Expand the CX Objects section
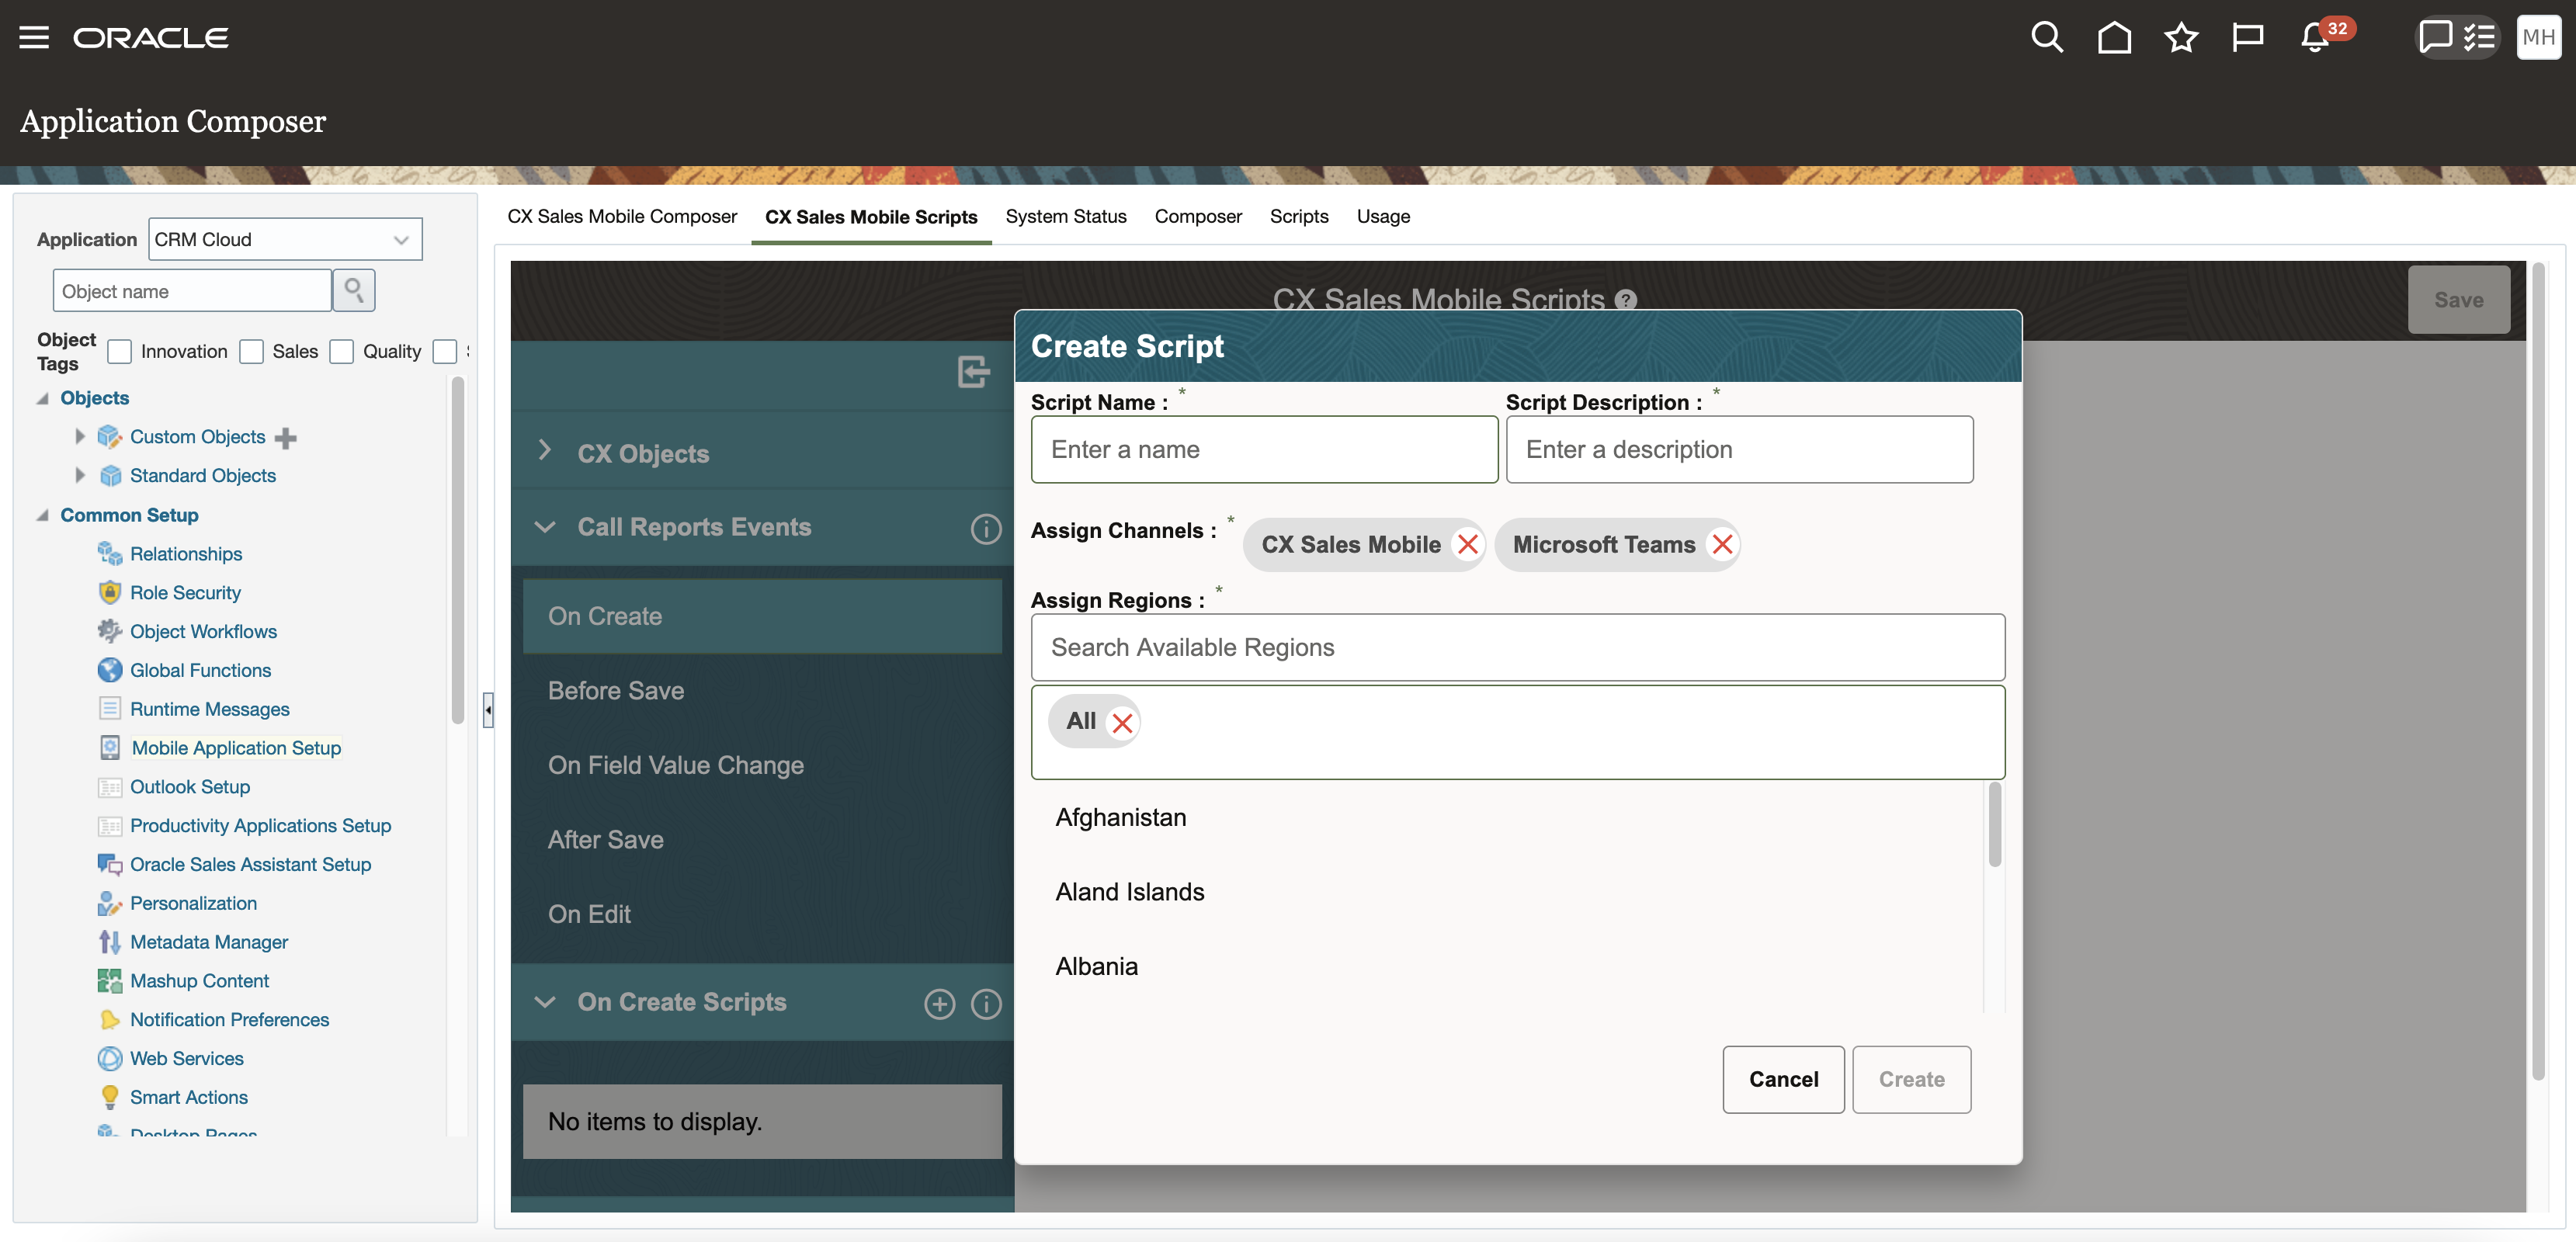The image size is (2576, 1242). 545,451
